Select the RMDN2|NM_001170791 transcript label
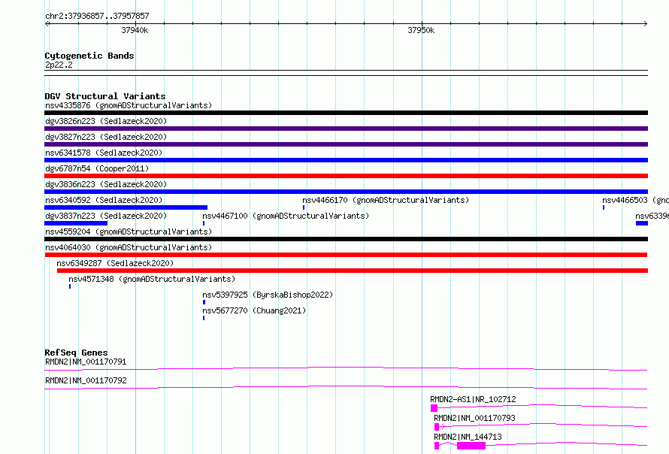669x454 pixels. click(x=86, y=362)
